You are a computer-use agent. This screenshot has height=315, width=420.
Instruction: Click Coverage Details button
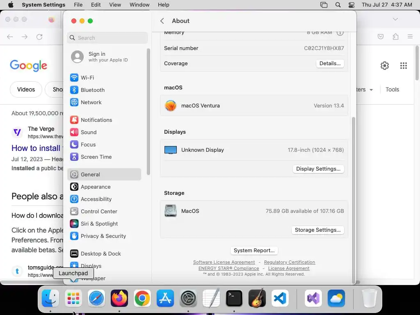[330, 64]
